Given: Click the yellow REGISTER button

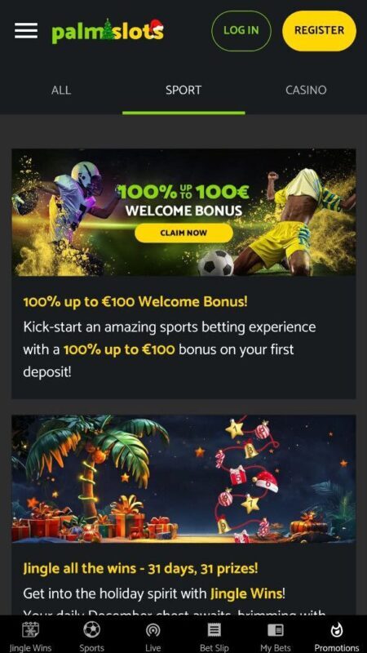Looking at the screenshot, I should (319, 30).
